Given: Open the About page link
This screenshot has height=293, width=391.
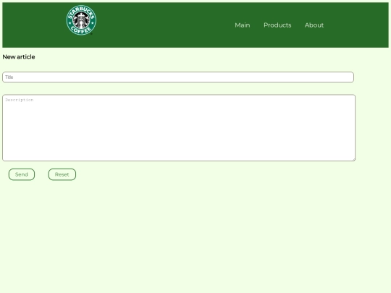Looking at the screenshot, I should (314, 25).
